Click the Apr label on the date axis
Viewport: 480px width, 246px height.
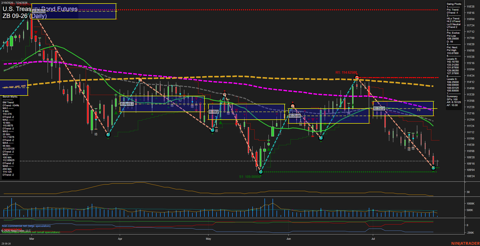(120, 239)
